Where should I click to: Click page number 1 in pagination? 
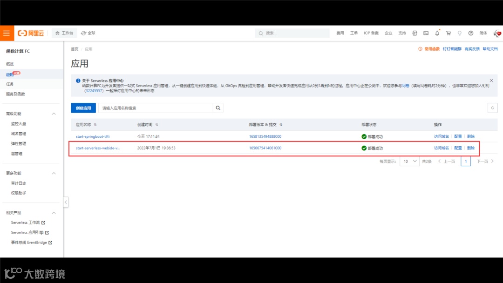click(x=466, y=161)
